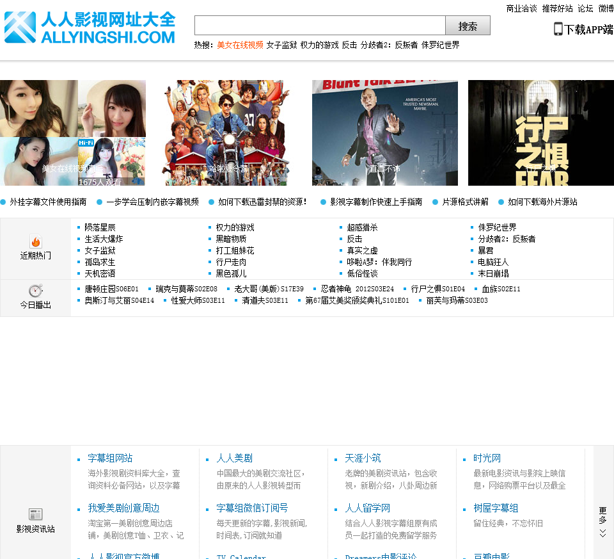The image size is (614, 559).
Task: Click the clock icon above 今日播出
Action: pyautogui.click(x=36, y=291)
